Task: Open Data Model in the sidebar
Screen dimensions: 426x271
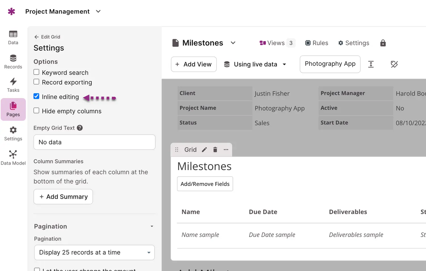Action: coord(13,158)
